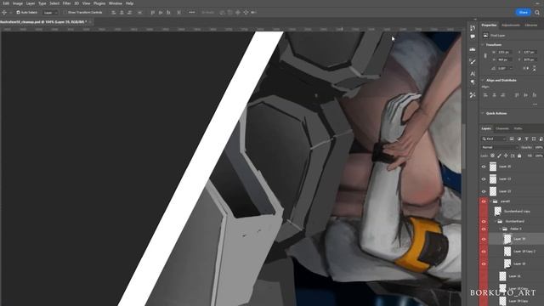Filter layers by shape layers icon
The width and height of the screenshot is (544, 306).
click(534, 139)
